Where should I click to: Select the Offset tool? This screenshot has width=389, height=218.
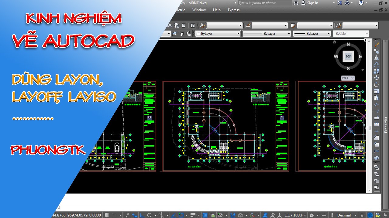click(x=377, y=65)
